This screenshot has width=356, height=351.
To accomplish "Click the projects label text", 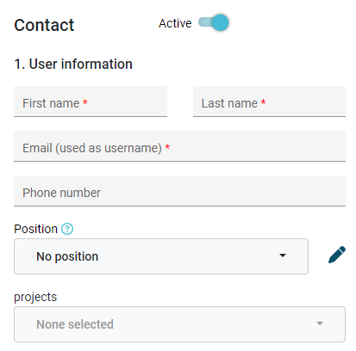I will tap(35, 297).
